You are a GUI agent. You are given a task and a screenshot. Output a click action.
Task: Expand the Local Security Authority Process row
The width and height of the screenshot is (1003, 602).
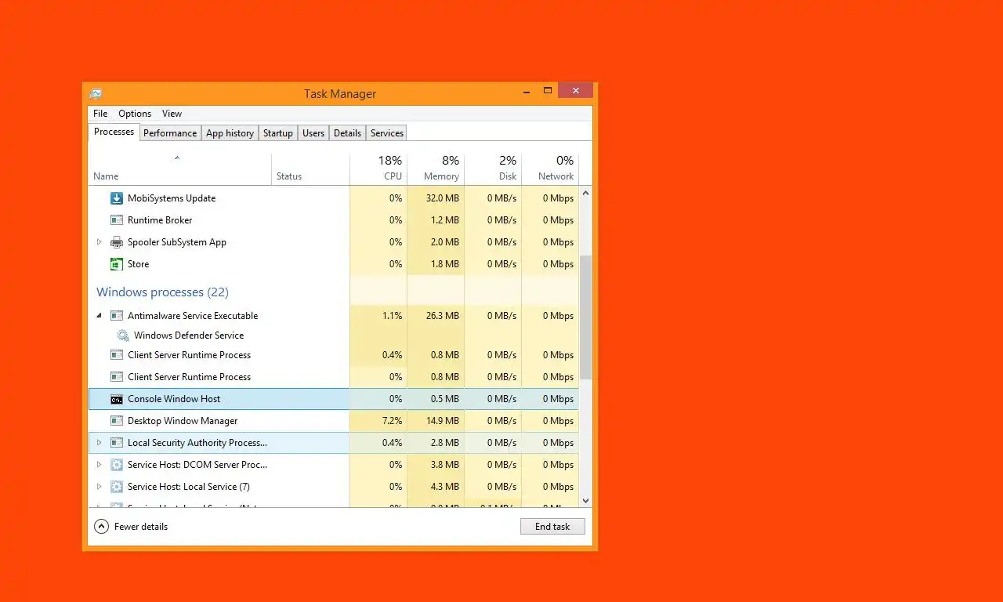tap(99, 443)
